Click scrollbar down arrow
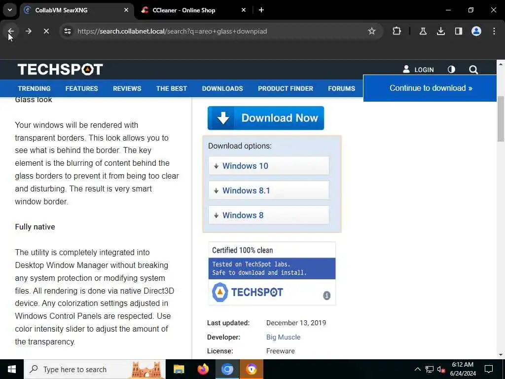This screenshot has height=379, width=505. 501,355
